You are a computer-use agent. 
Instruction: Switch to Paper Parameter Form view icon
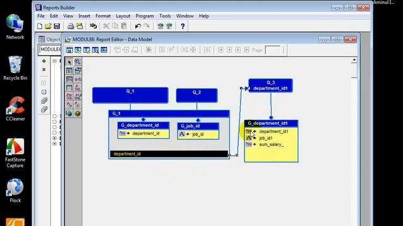104,50
